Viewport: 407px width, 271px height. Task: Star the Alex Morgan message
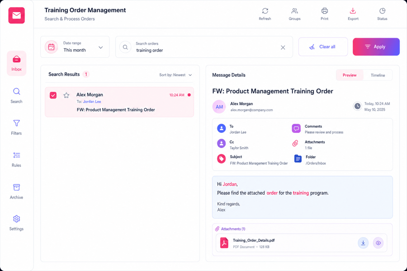pos(66,95)
